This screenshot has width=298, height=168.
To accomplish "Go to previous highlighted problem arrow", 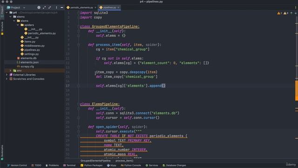I will click(291, 13).
